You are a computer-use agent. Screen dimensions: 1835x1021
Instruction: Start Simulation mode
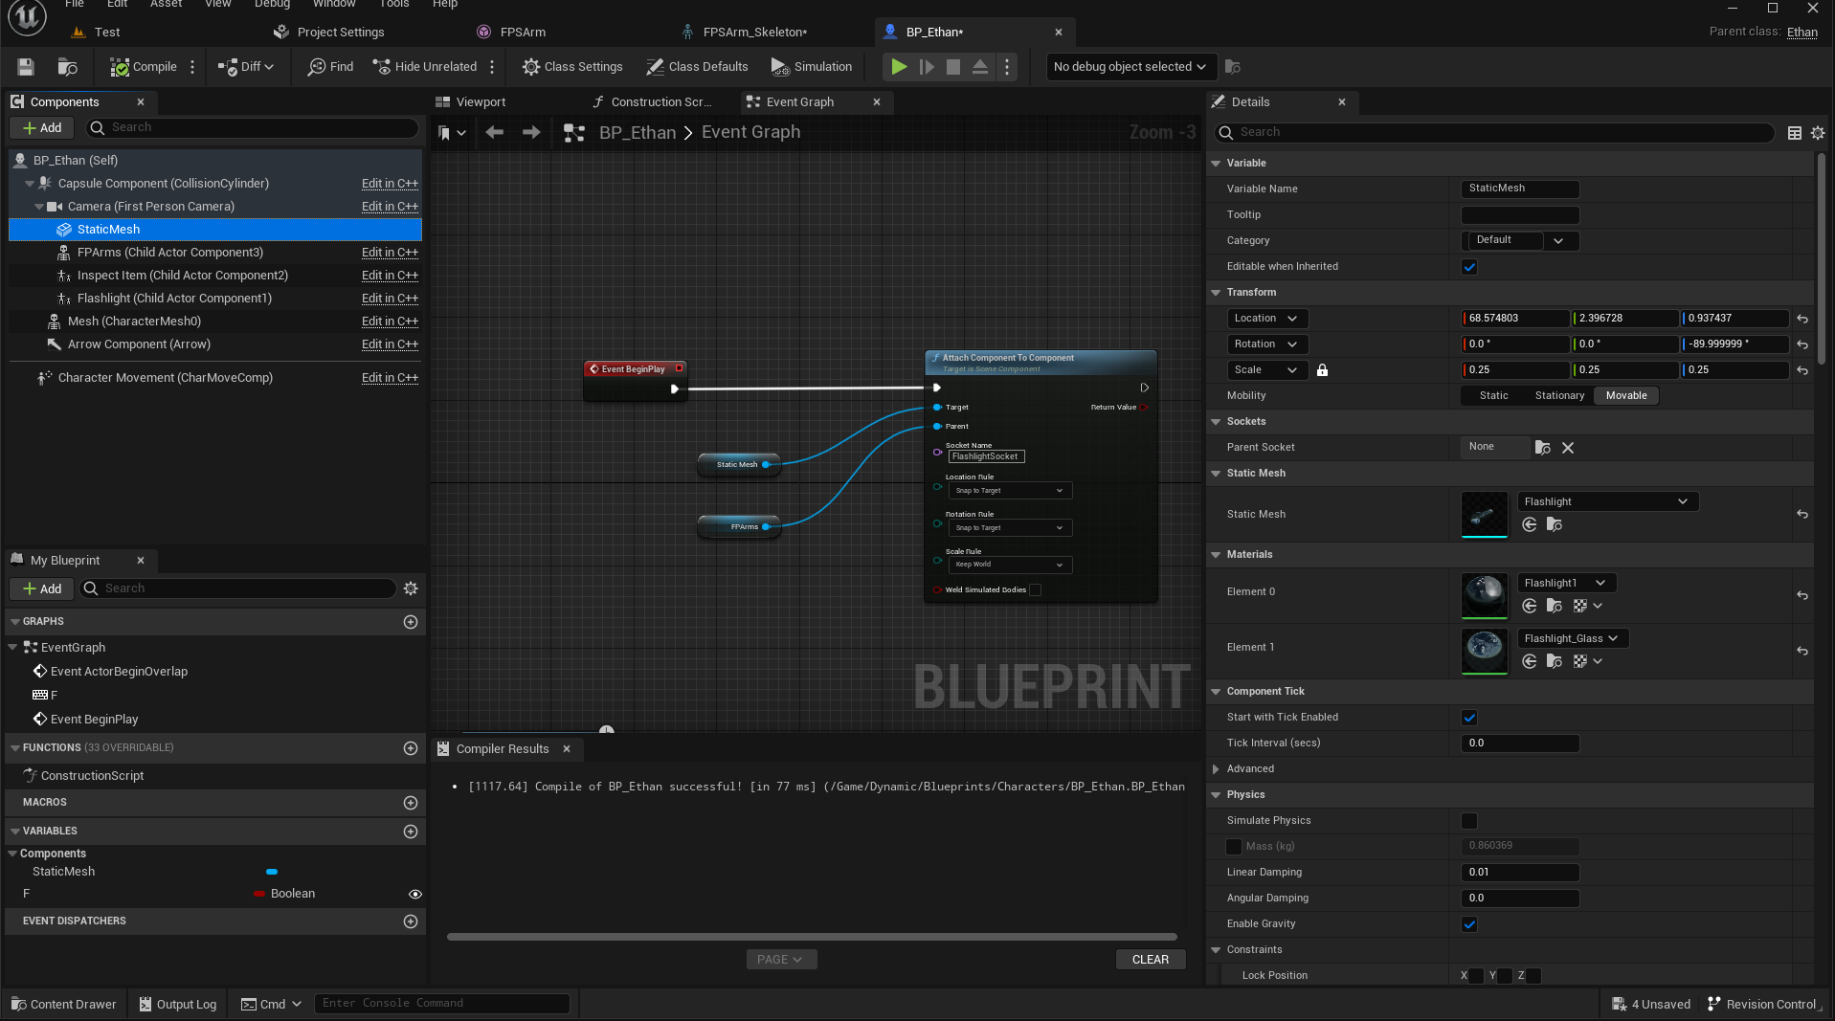click(x=812, y=67)
